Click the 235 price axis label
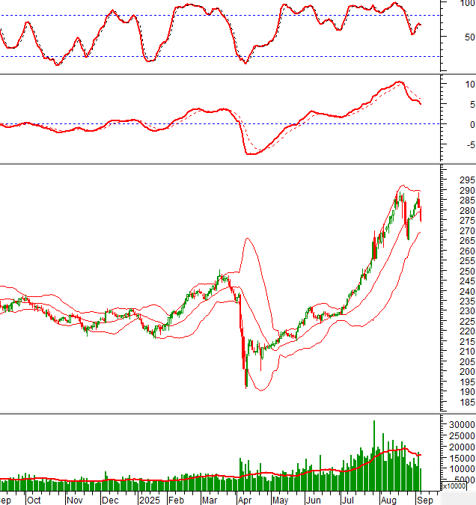 [x=467, y=302]
